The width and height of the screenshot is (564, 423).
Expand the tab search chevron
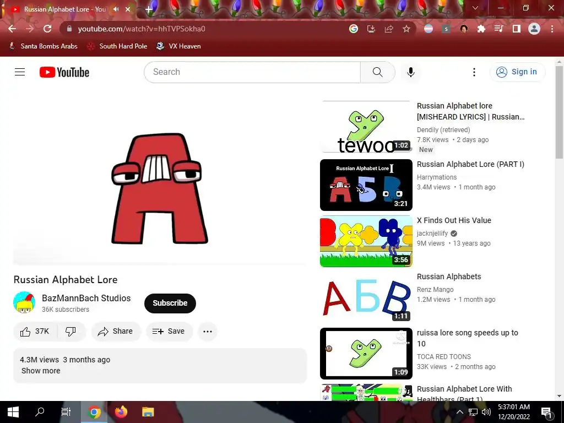475,8
